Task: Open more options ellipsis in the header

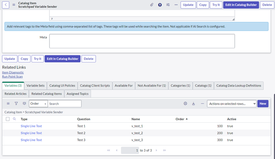Action: coord(176,5)
